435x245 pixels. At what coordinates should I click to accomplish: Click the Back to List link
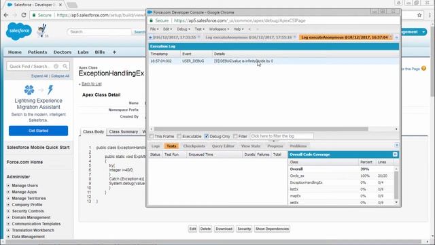click(x=92, y=84)
